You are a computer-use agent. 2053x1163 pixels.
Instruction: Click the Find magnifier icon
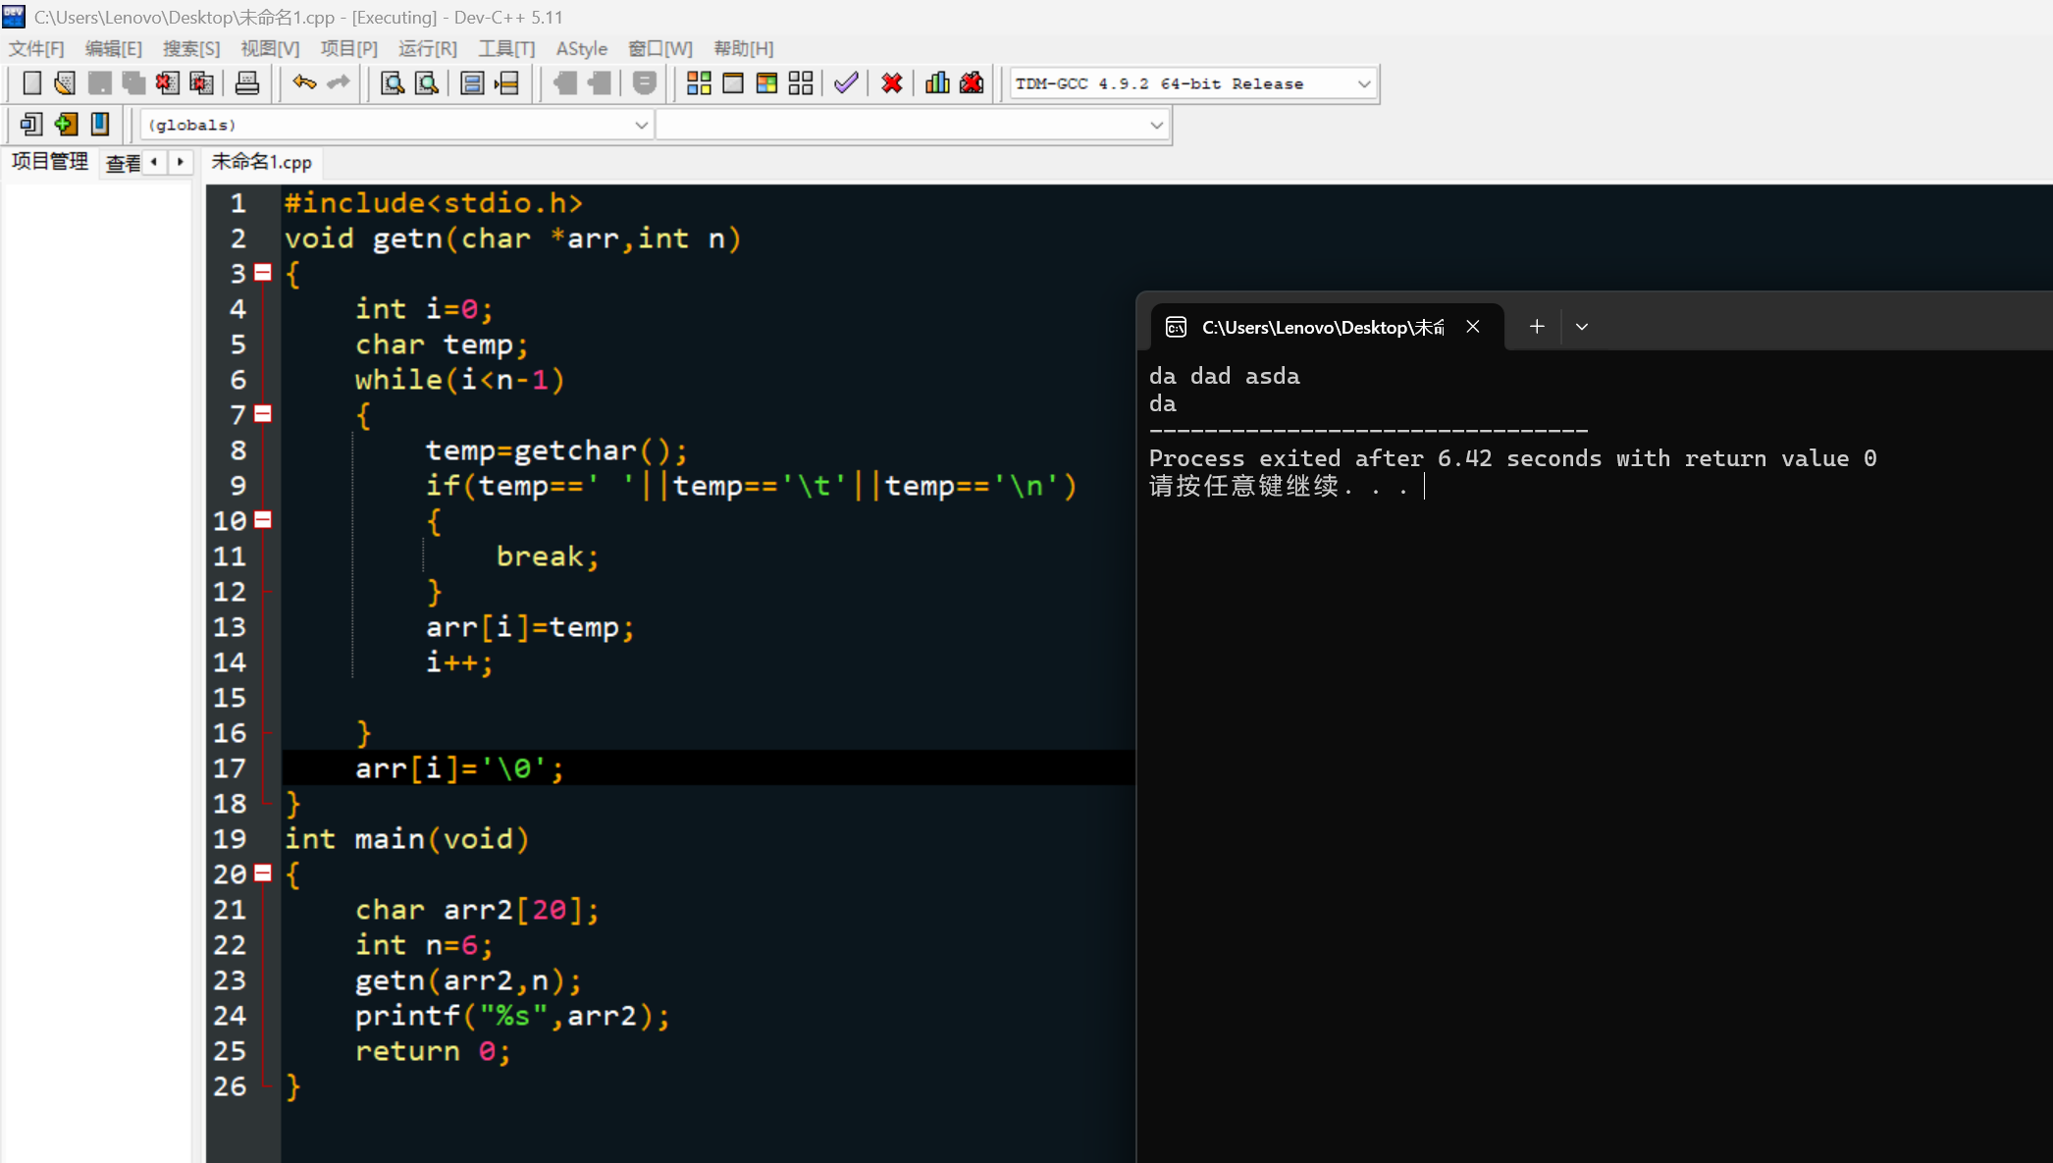point(392,83)
